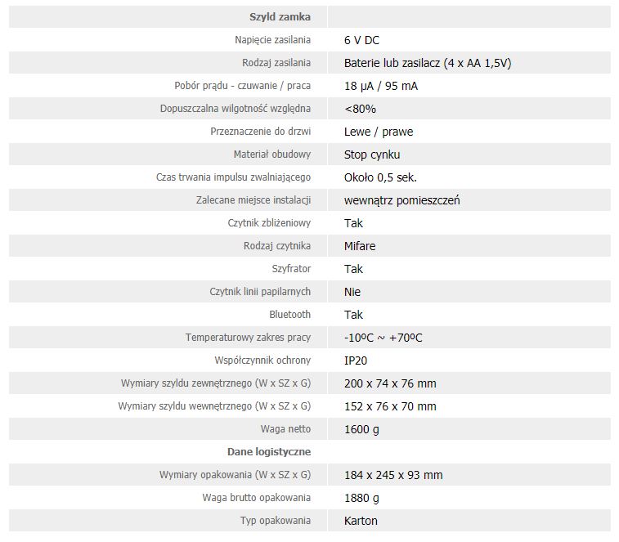Click "Nie" beside Czytnik linii papilarnych
This screenshot has height=542, width=619.
(x=352, y=292)
